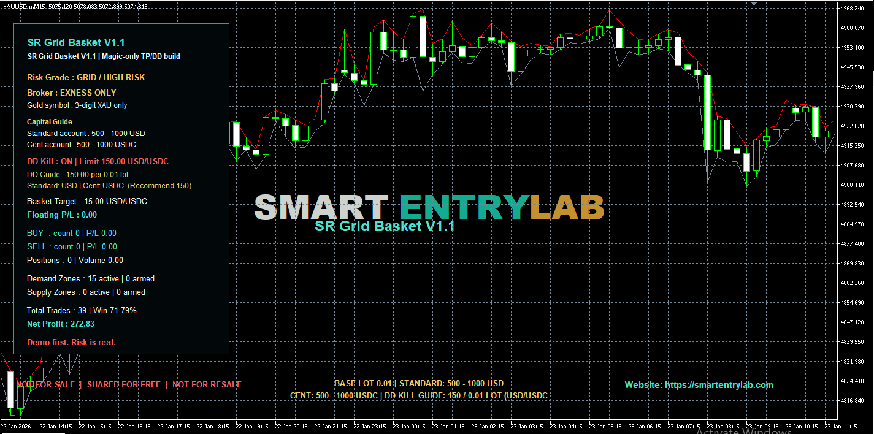Click the 'Capital Guide' heading
Image resolution: width=874 pixels, height=434 pixels.
(50, 122)
